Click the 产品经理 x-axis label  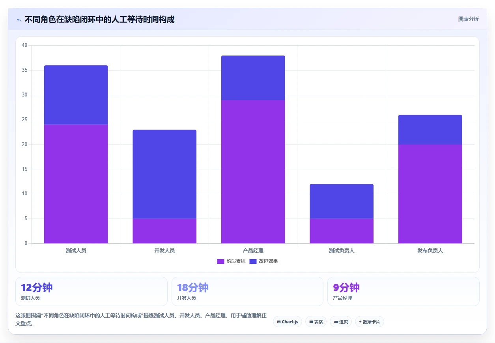pyautogui.click(x=253, y=250)
